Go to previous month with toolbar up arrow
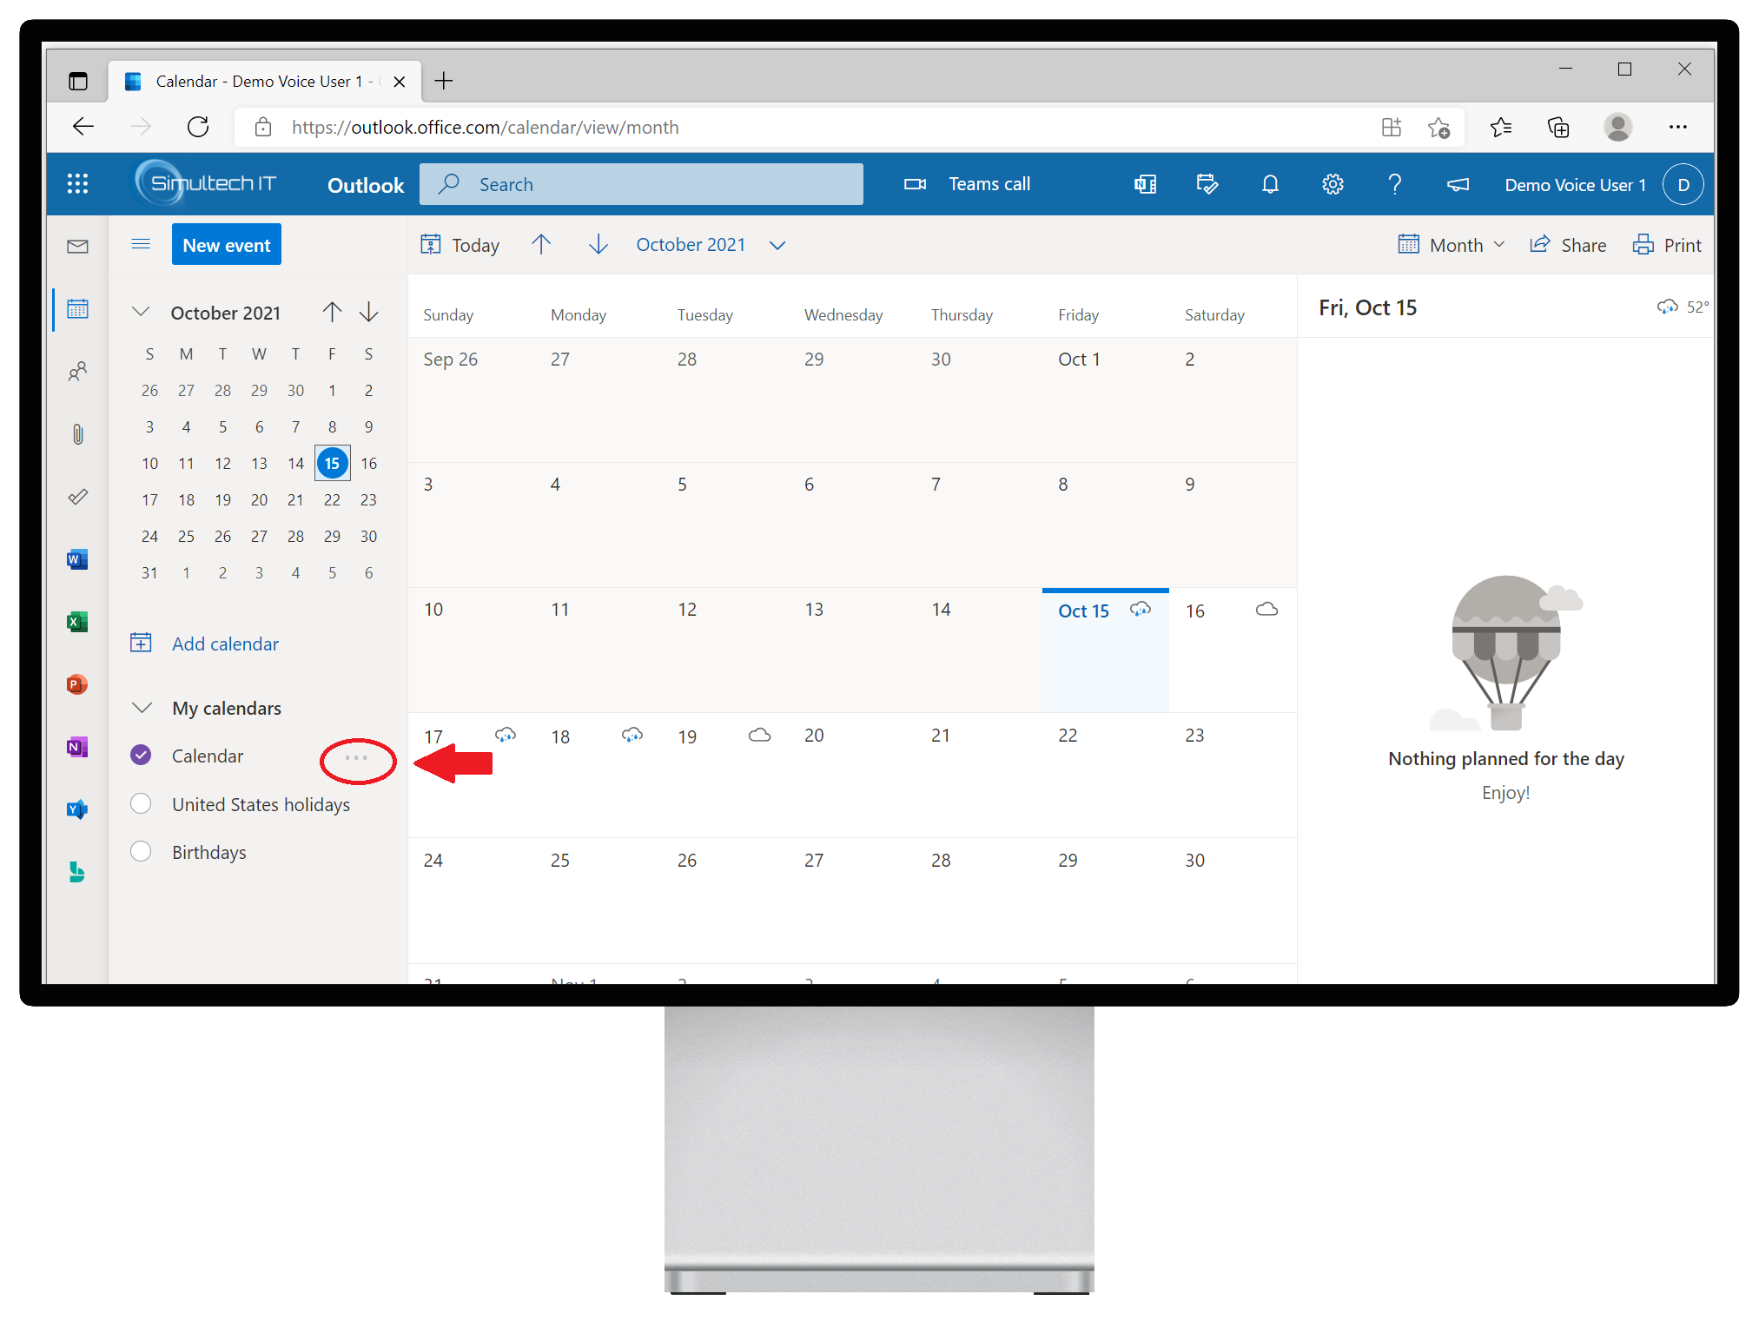The image size is (1759, 1327). tap(541, 245)
